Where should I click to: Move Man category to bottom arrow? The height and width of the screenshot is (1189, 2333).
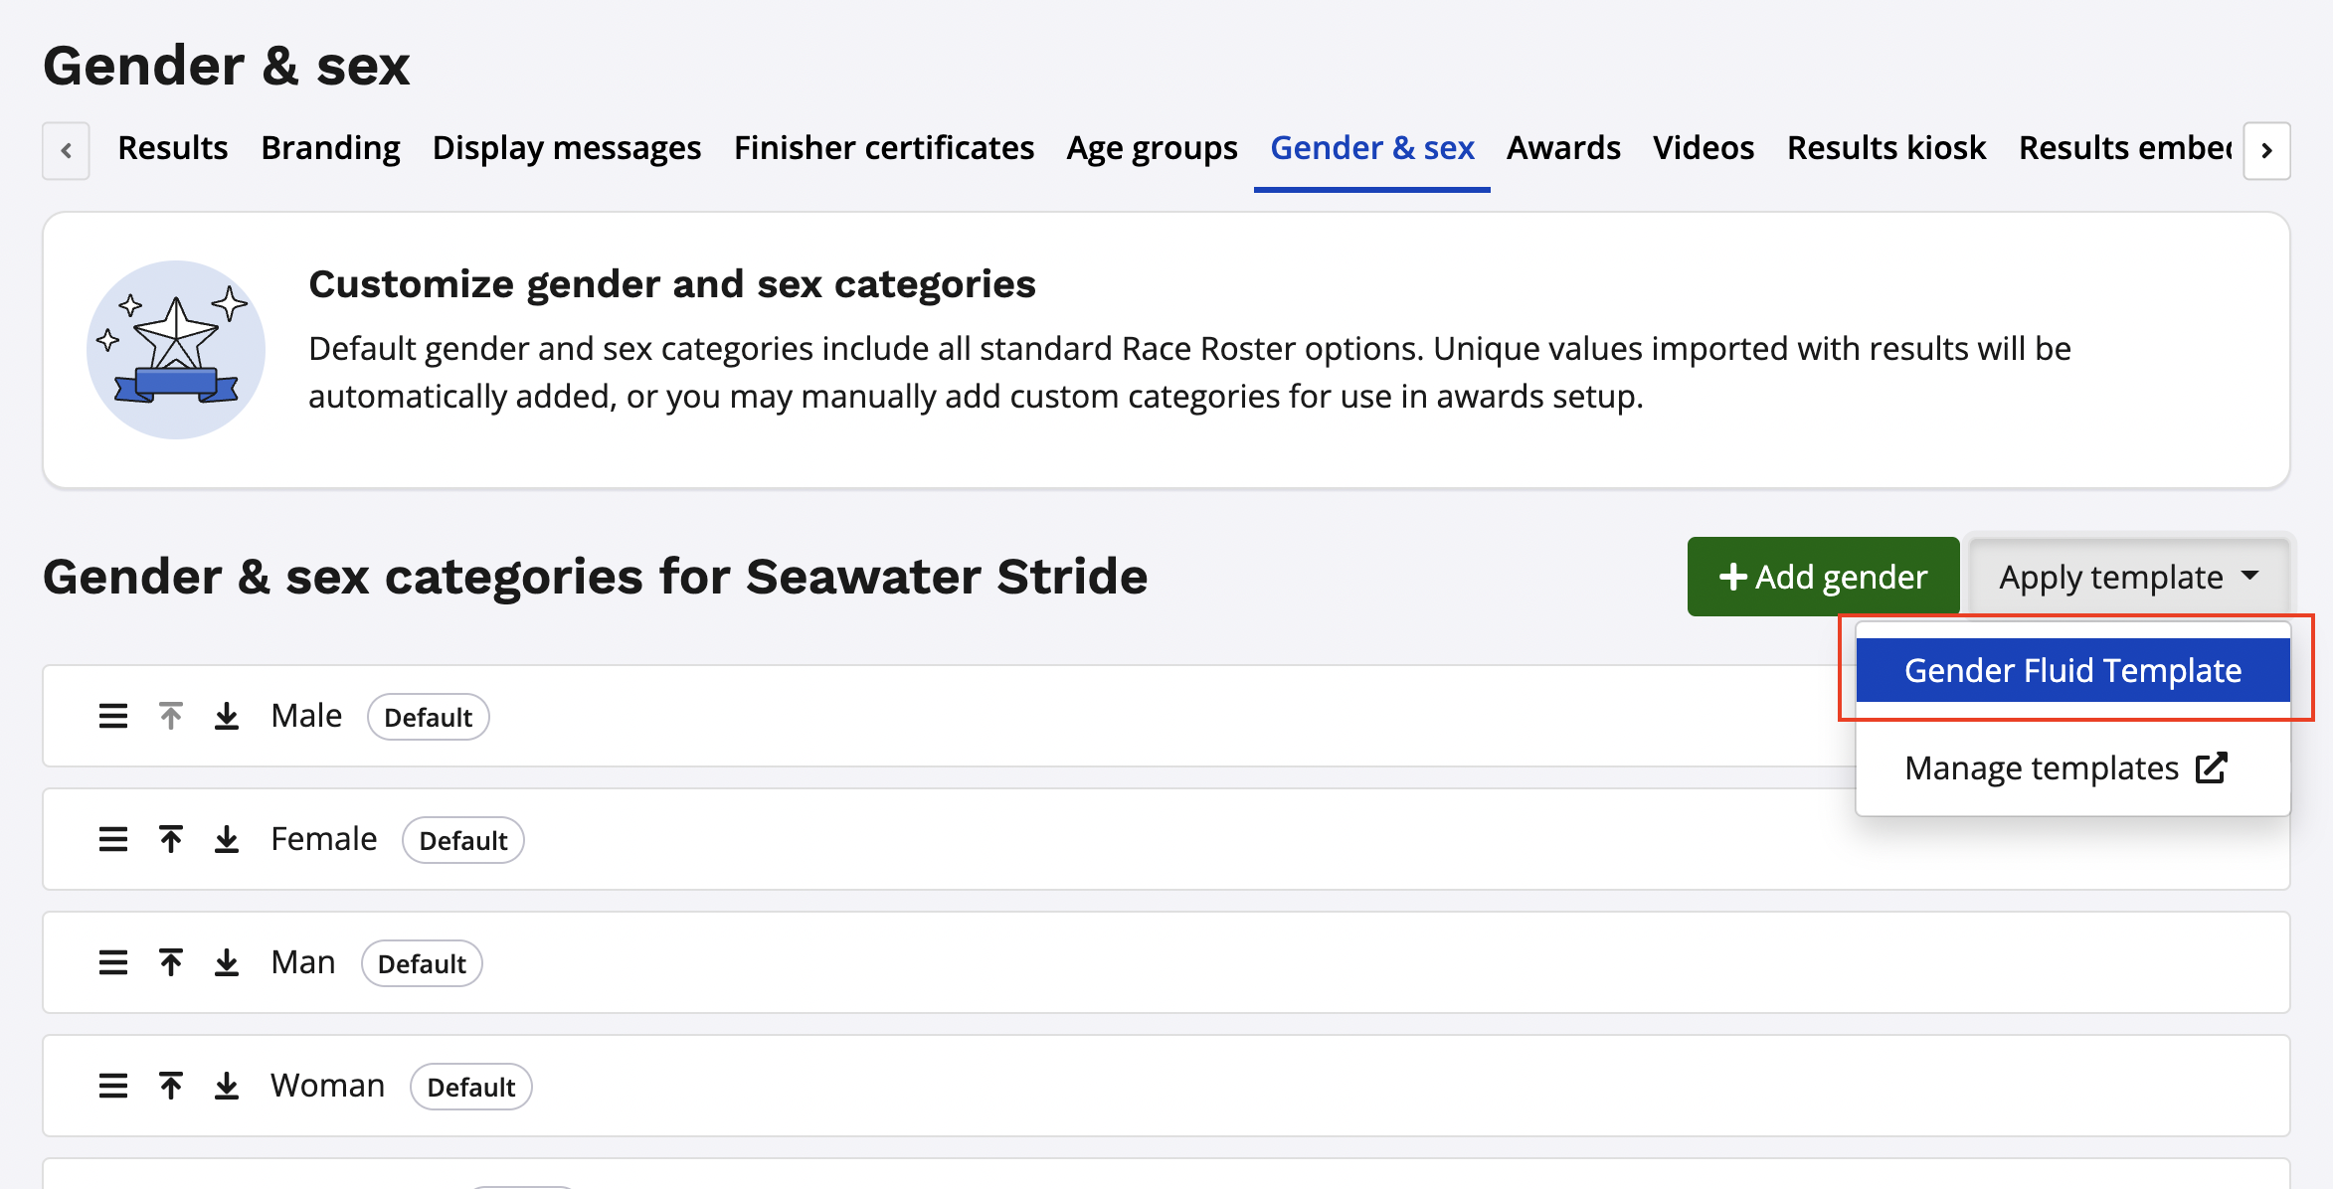coord(227,962)
